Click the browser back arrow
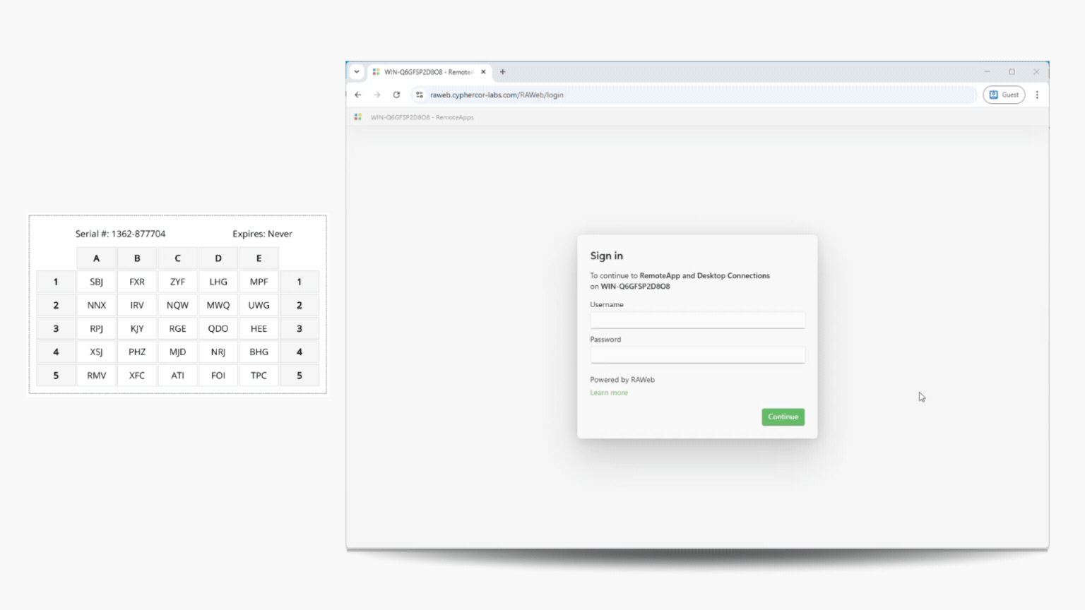1085x610 pixels. pyautogui.click(x=358, y=95)
